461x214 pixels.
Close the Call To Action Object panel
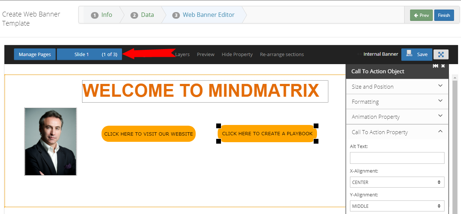443,66
